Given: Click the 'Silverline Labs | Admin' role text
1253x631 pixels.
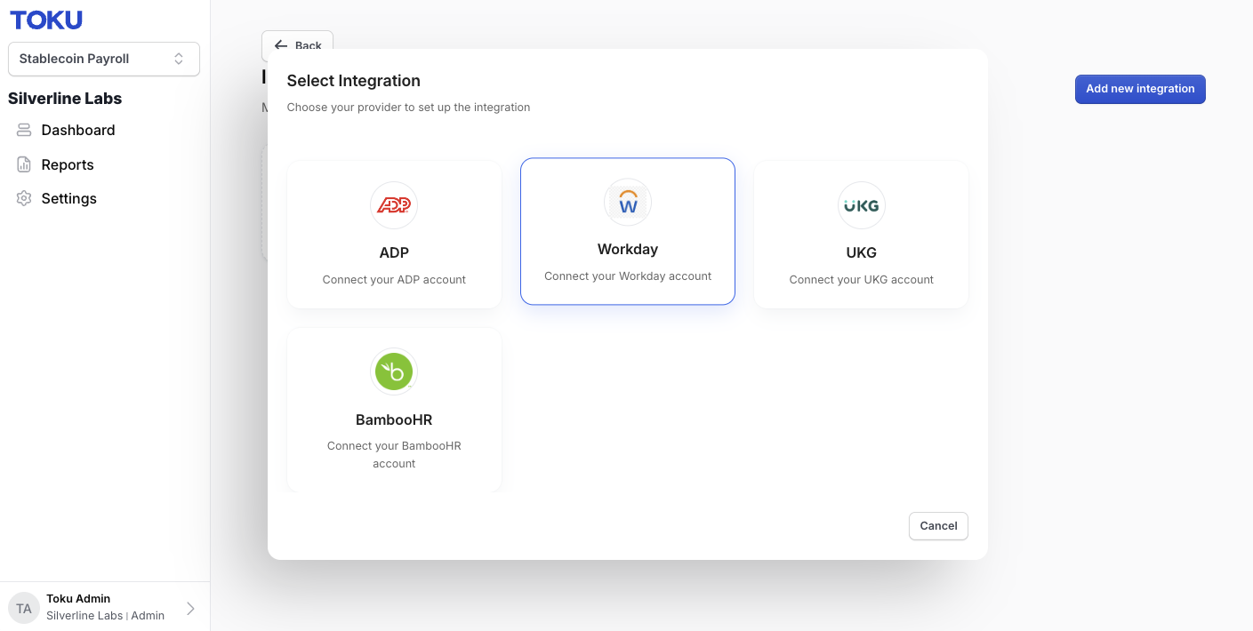Looking at the screenshot, I should pos(105,616).
